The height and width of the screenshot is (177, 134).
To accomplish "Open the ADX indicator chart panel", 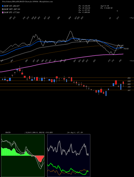I will (69, 156).
